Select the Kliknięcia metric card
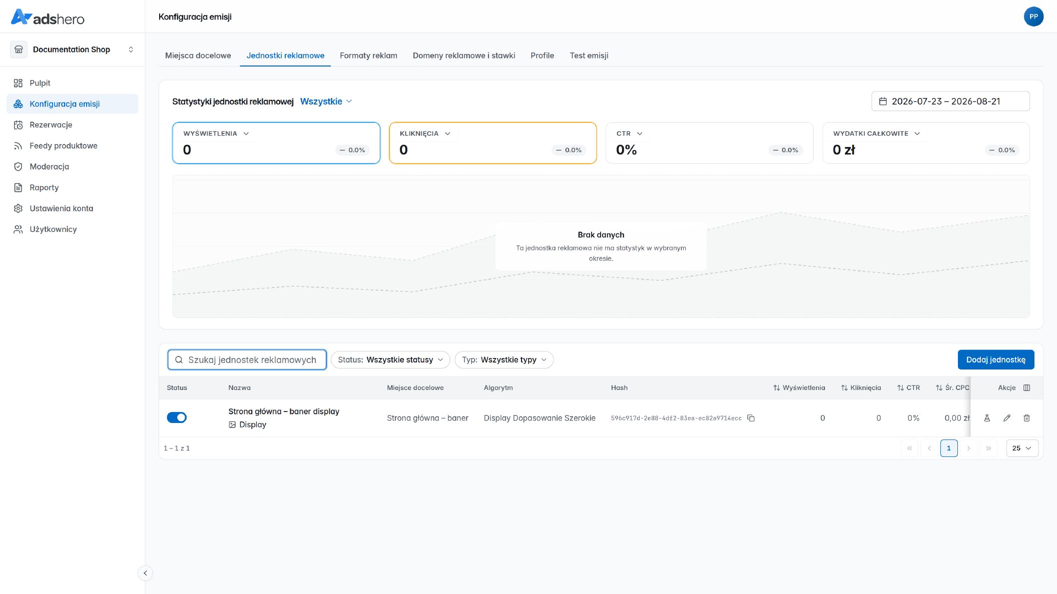Screen dimensions: 1057x594 click(493, 143)
